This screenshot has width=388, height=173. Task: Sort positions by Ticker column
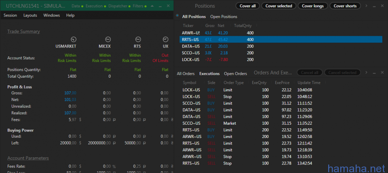tap(188, 26)
